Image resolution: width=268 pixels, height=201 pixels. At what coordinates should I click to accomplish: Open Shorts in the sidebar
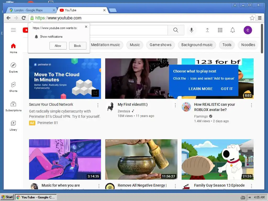(x=13, y=87)
